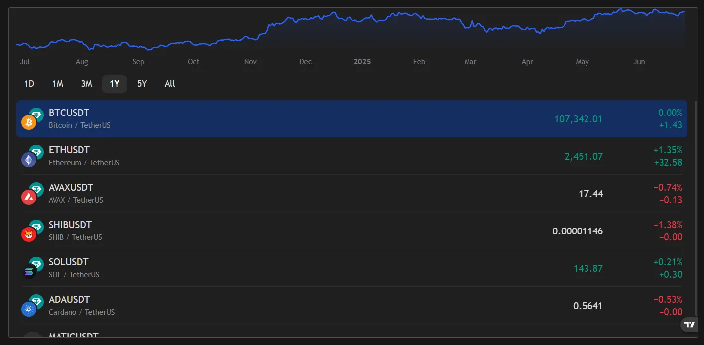Click the Cardano / TetherUS description
The width and height of the screenshot is (704, 345).
click(82, 312)
